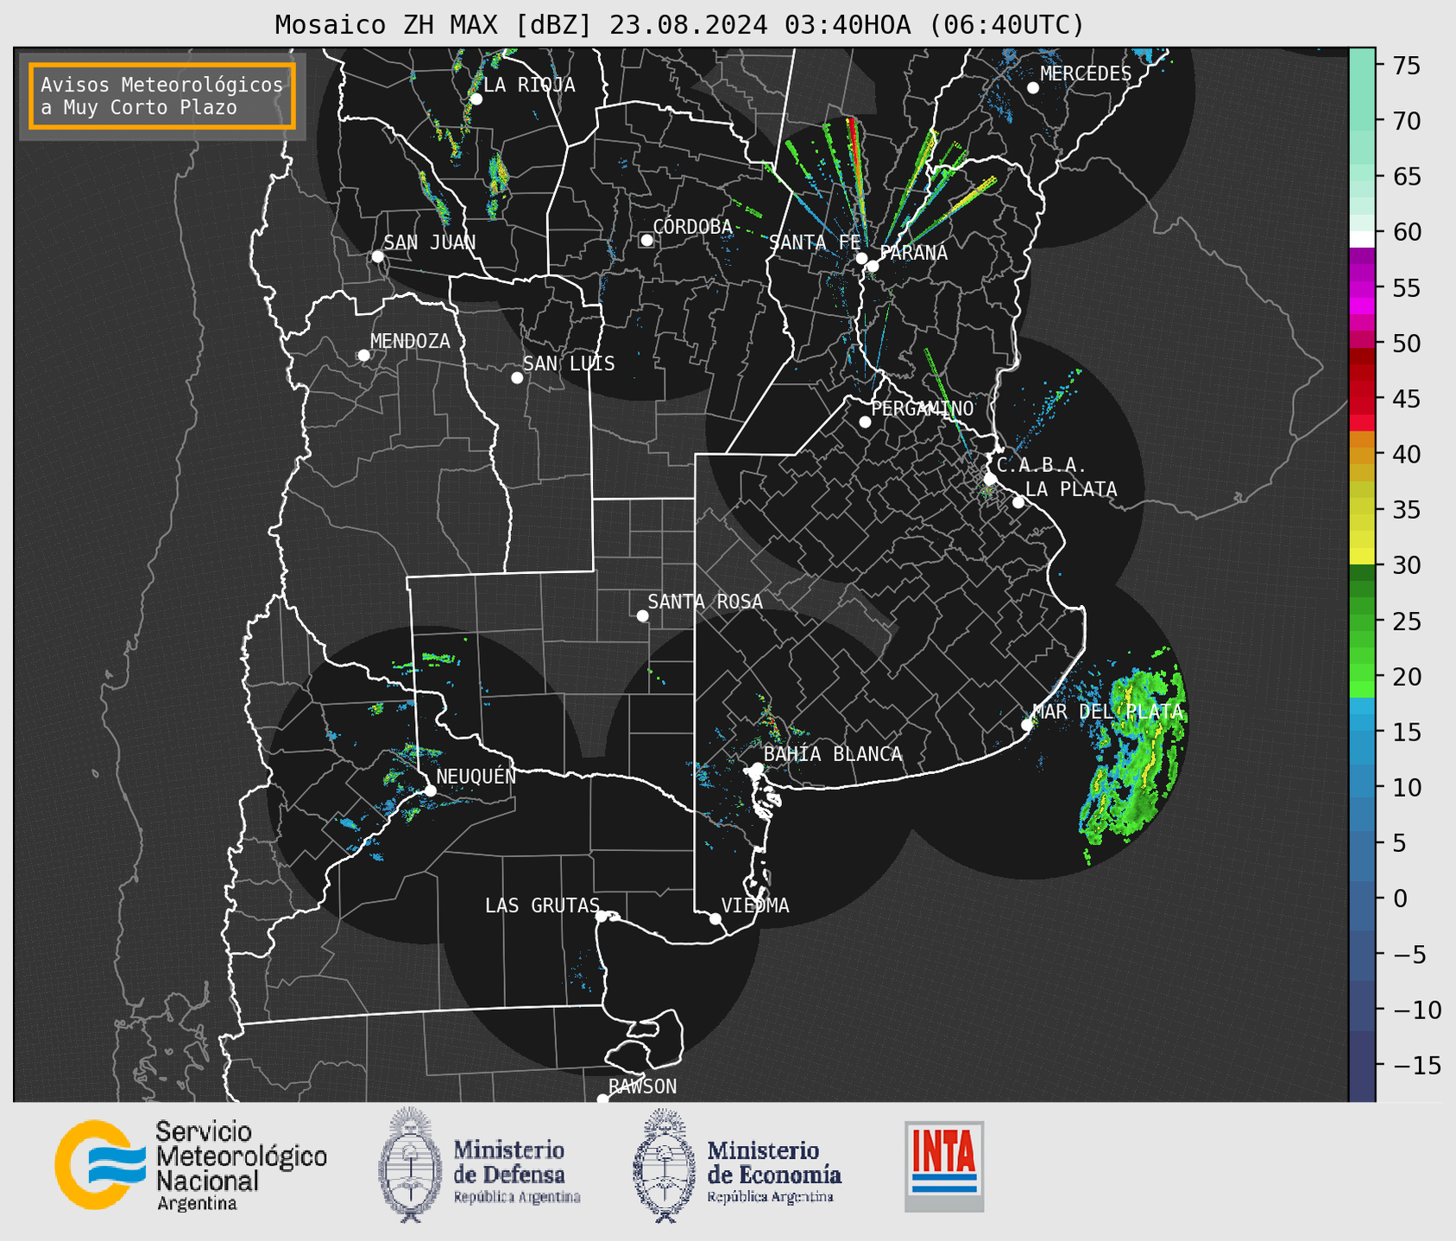Select the SANTA ROSA city marker dot
This screenshot has width=1456, height=1241.
(x=642, y=616)
